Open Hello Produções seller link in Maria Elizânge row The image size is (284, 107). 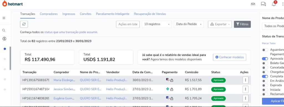click(117, 80)
